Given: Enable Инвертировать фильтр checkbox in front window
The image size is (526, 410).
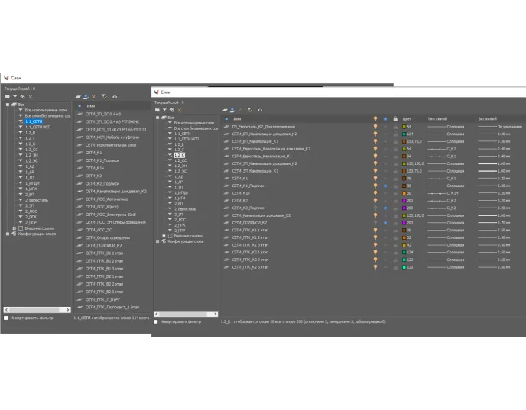Looking at the screenshot, I should tap(157, 321).
